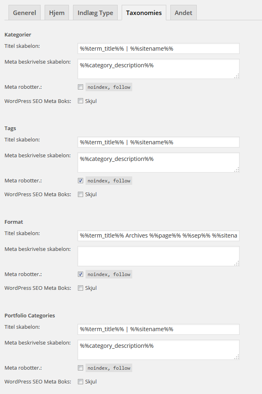
Task: Check Skjul meta box for Tags
Action: (x=81, y=195)
